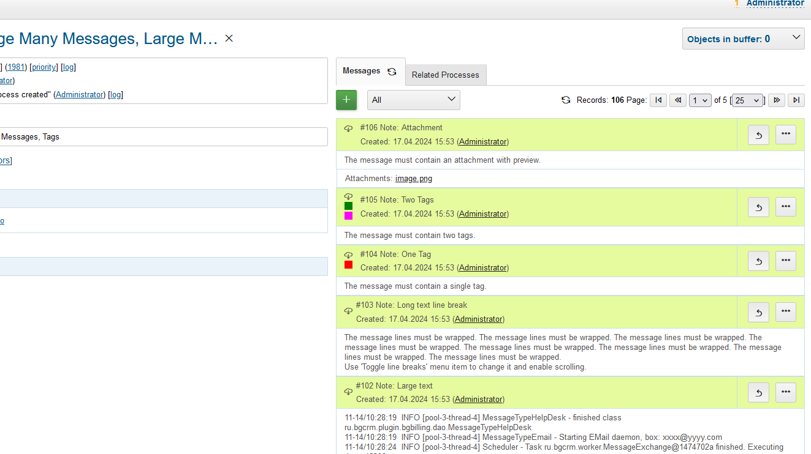
Task: Click the magenta tag square on message #105
Action: coord(348,216)
